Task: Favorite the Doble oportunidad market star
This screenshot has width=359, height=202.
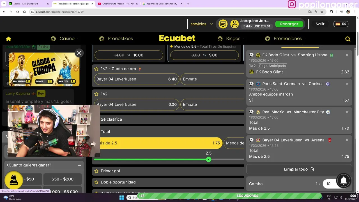Action: click(x=96, y=182)
